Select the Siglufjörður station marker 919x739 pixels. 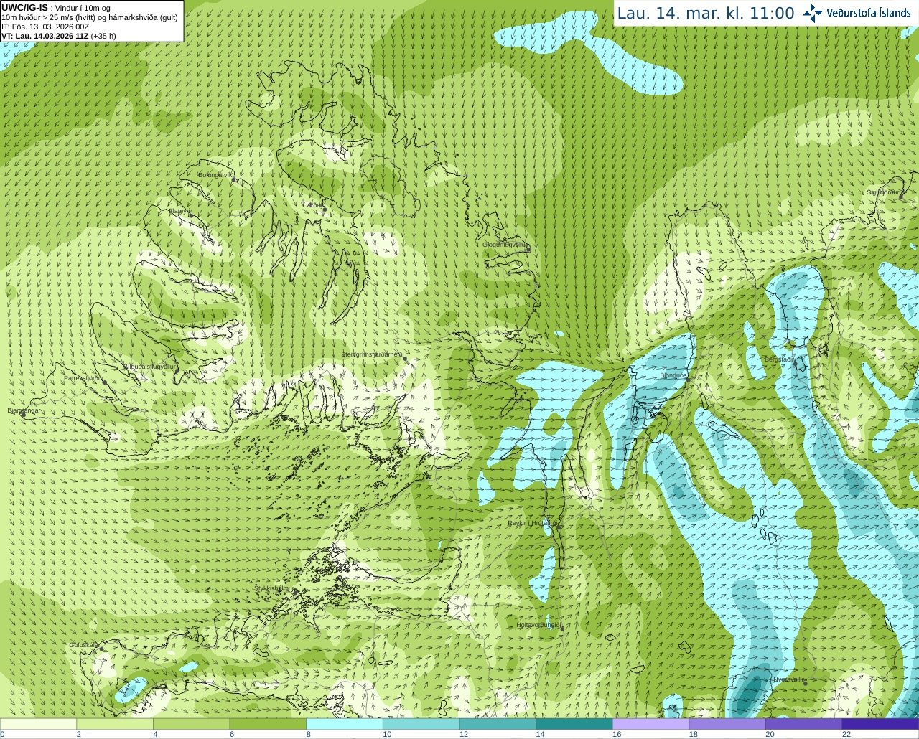[x=900, y=196]
